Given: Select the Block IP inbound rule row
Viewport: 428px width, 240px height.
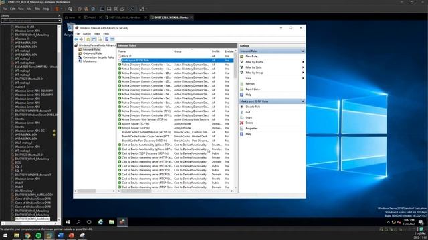Looking at the screenshot, I should [x=175, y=56].
